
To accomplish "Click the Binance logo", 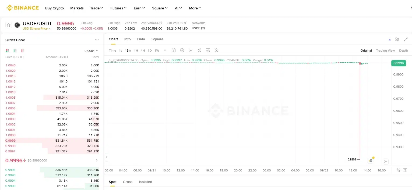I will click(23, 8).
